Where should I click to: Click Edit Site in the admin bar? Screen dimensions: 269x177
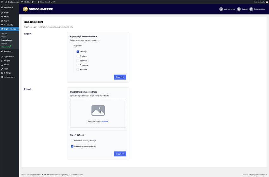point(25,2)
